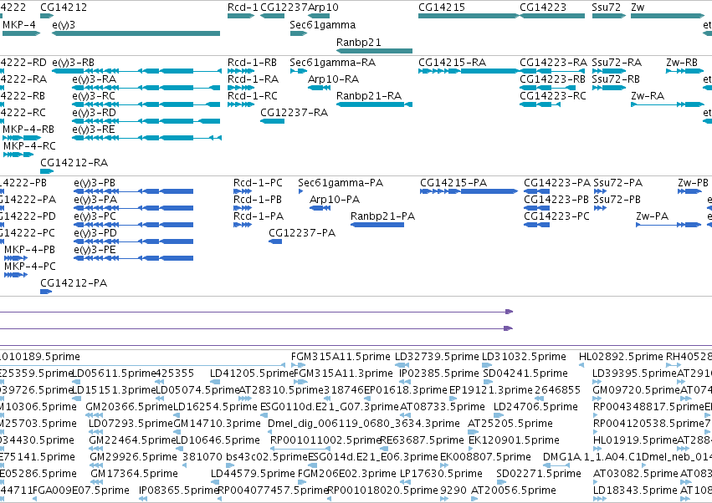Image resolution: width=712 pixels, height=503 pixels.
Task: Click transcript e(y)3-RD
Action: coord(146,121)
